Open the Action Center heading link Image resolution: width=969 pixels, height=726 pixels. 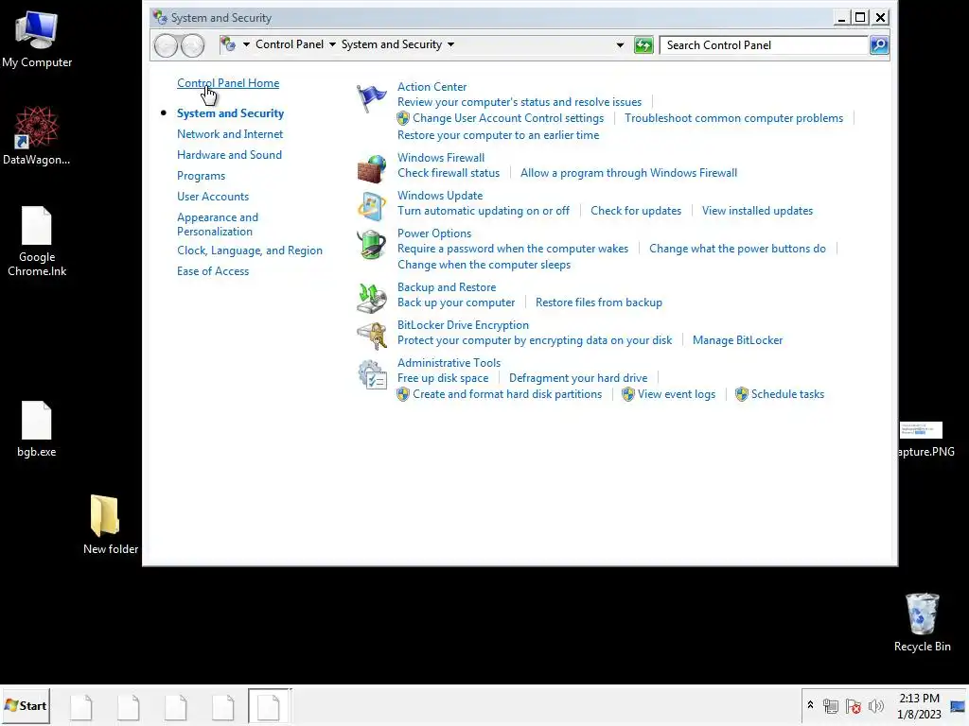pyautogui.click(x=432, y=87)
